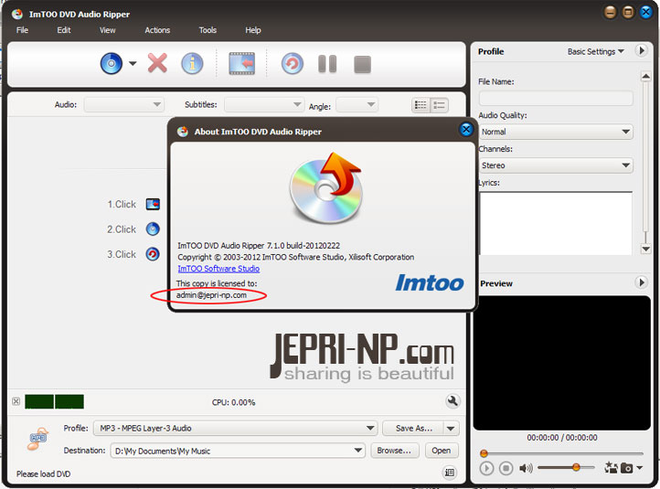Open the log via status bar icon

coord(450,473)
